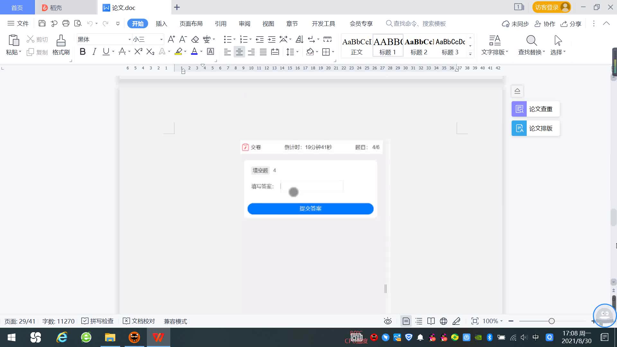Click the Format Painter (格式刷) icon
The height and width of the screenshot is (347, 617).
(61, 41)
